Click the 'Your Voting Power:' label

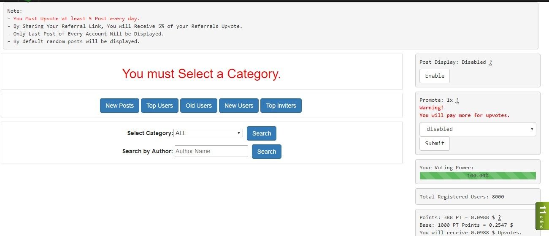coord(446,168)
